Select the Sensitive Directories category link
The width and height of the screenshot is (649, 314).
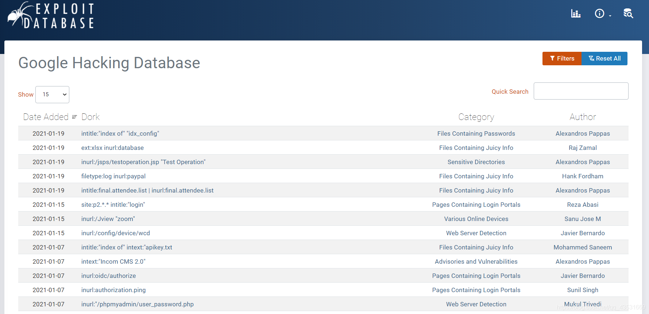(x=476, y=162)
